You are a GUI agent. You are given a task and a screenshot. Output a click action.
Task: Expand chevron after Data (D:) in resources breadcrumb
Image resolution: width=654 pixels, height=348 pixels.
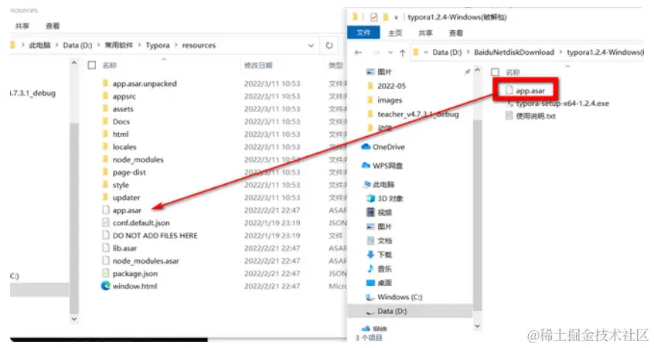(x=98, y=45)
